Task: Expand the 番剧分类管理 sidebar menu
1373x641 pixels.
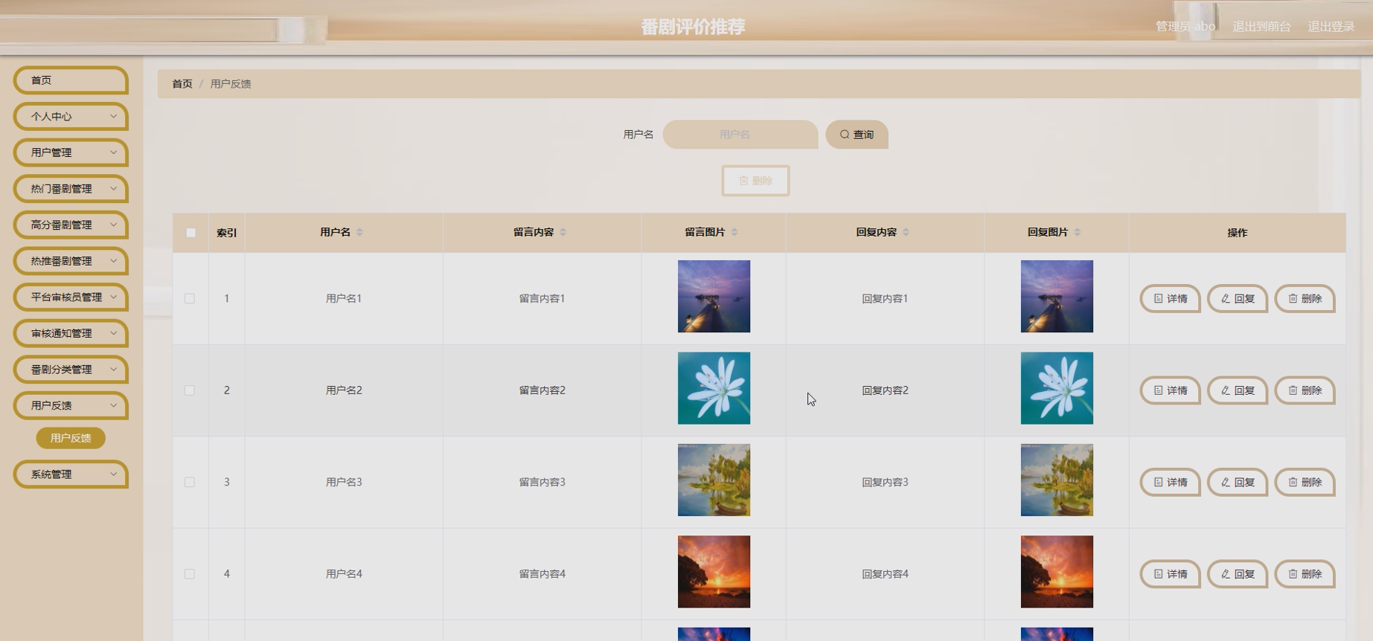Action: (71, 370)
